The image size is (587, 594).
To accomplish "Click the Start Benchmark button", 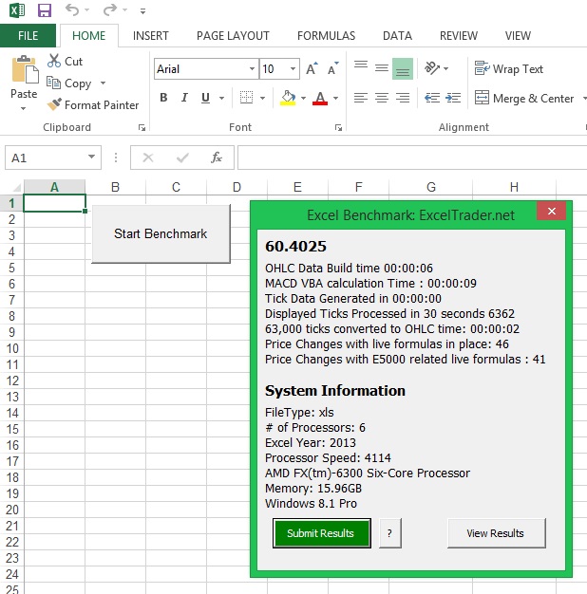I will coord(161,233).
